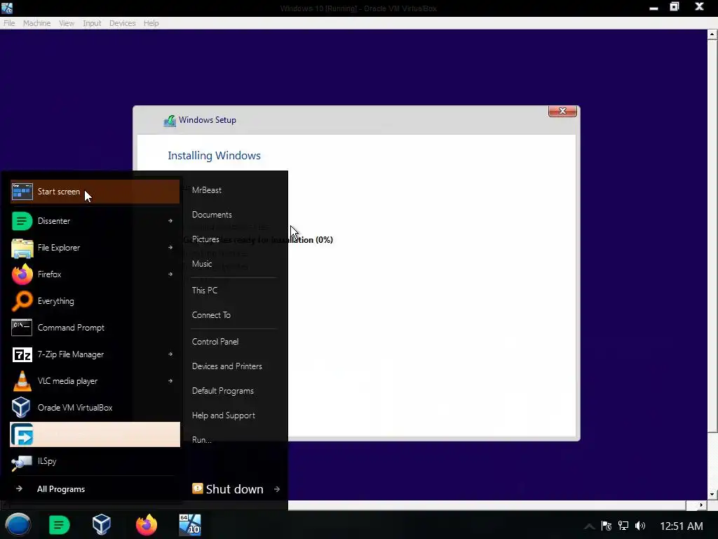Launch Dissenter from start menu
The height and width of the screenshot is (539, 718).
point(95,221)
